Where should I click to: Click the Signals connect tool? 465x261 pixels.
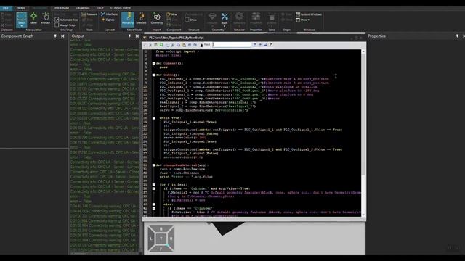pyautogui.click(x=108, y=20)
